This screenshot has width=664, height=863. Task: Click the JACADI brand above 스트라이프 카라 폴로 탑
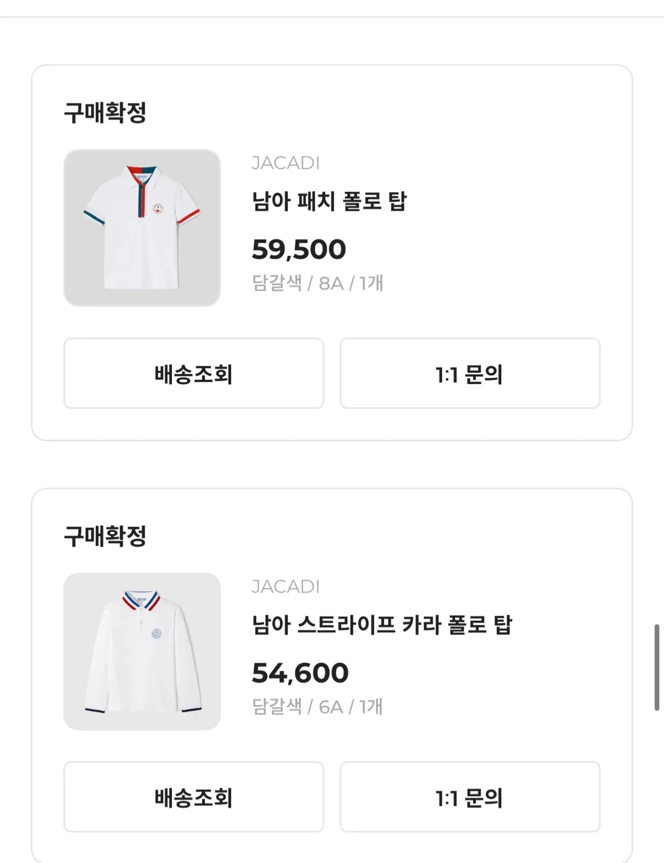(x=286, y=587)
